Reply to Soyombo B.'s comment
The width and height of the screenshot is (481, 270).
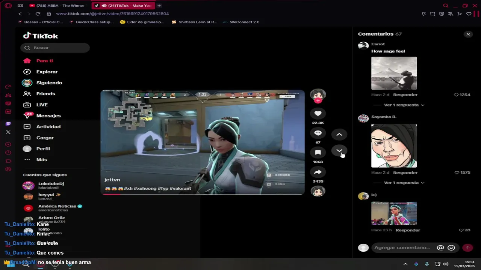405,172
